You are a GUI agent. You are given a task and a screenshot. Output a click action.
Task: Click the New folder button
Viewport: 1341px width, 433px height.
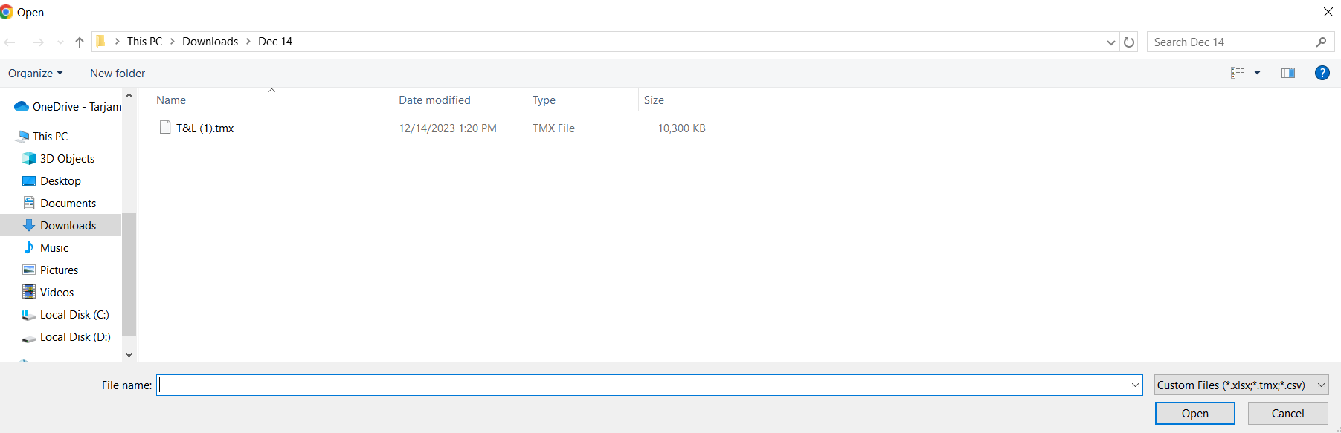(x=118, y=74)
